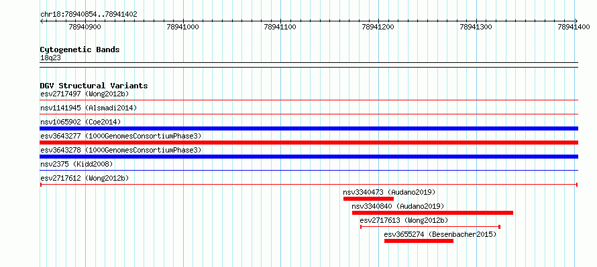The width and height of the screenshot is (597, 267).
Task: Open esv3643277 (1000GenomesConsortiumPhase3) variant
Action: (x=121, y=136)
